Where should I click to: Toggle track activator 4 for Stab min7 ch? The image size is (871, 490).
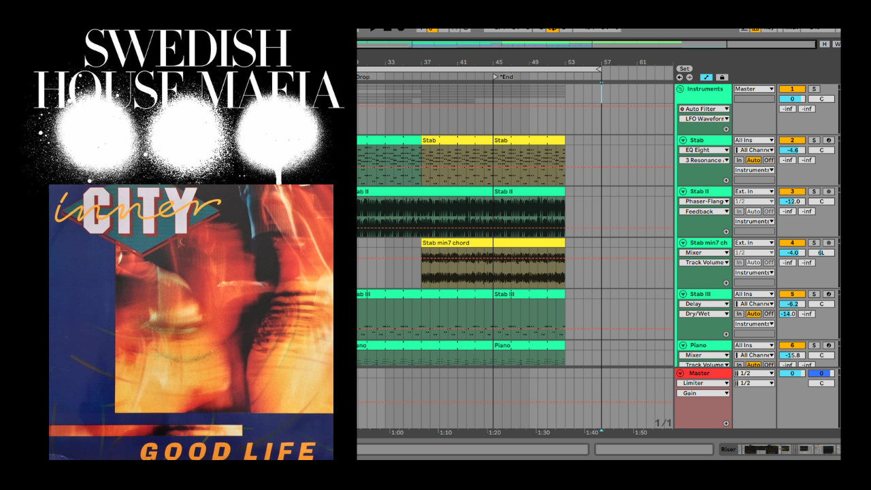point(792,242)
